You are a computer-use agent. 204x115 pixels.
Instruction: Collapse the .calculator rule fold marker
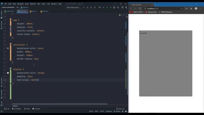pyautogui.click(x=11, y=45)
